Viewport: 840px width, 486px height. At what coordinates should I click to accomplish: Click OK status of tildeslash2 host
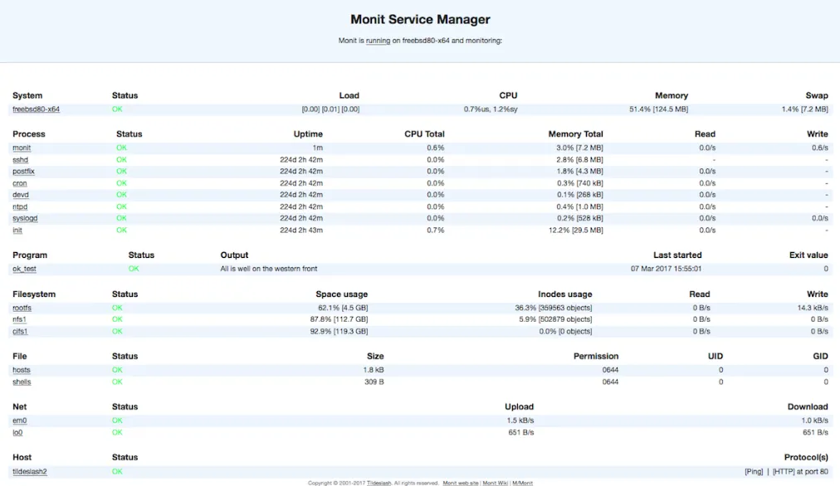[117, 472]
